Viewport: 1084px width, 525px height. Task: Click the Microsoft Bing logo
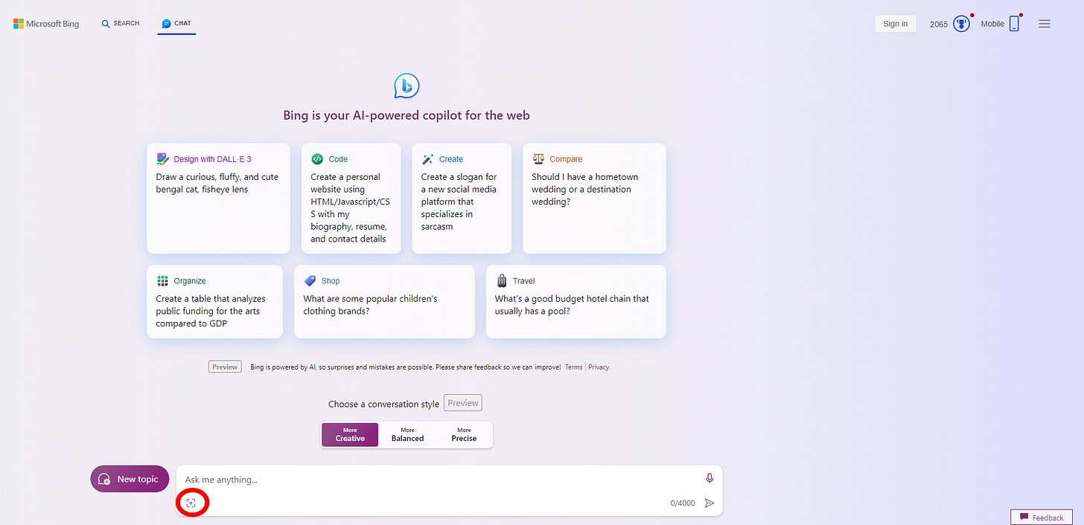click(46, 24)
